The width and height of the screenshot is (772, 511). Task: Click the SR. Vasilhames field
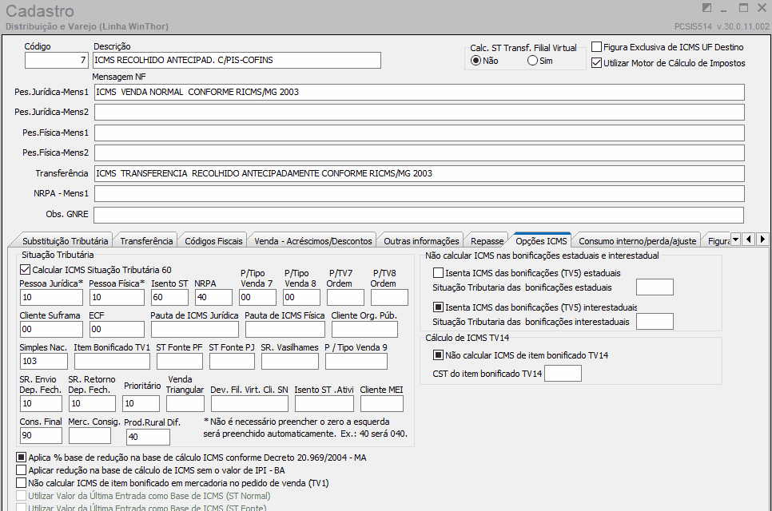290,362
